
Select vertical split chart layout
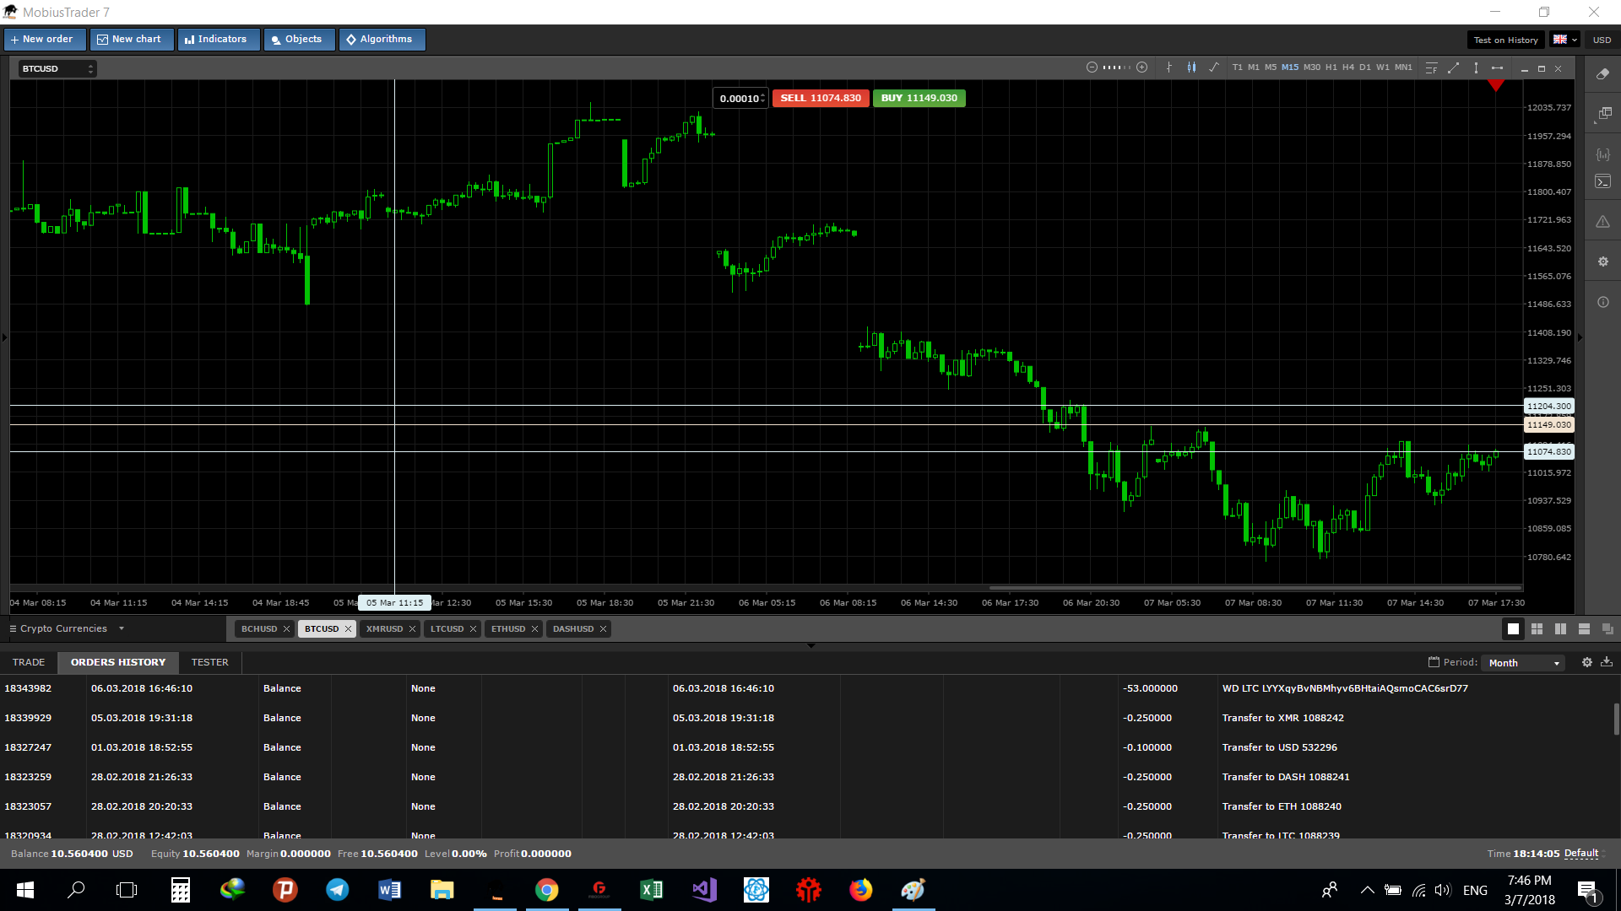point(1560,628)
